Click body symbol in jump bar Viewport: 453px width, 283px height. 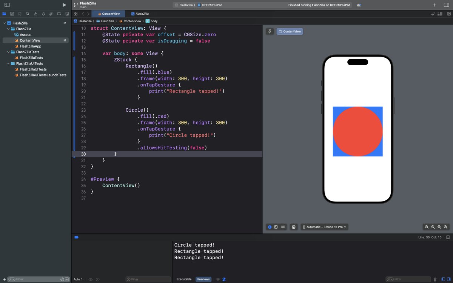point(152,21)
